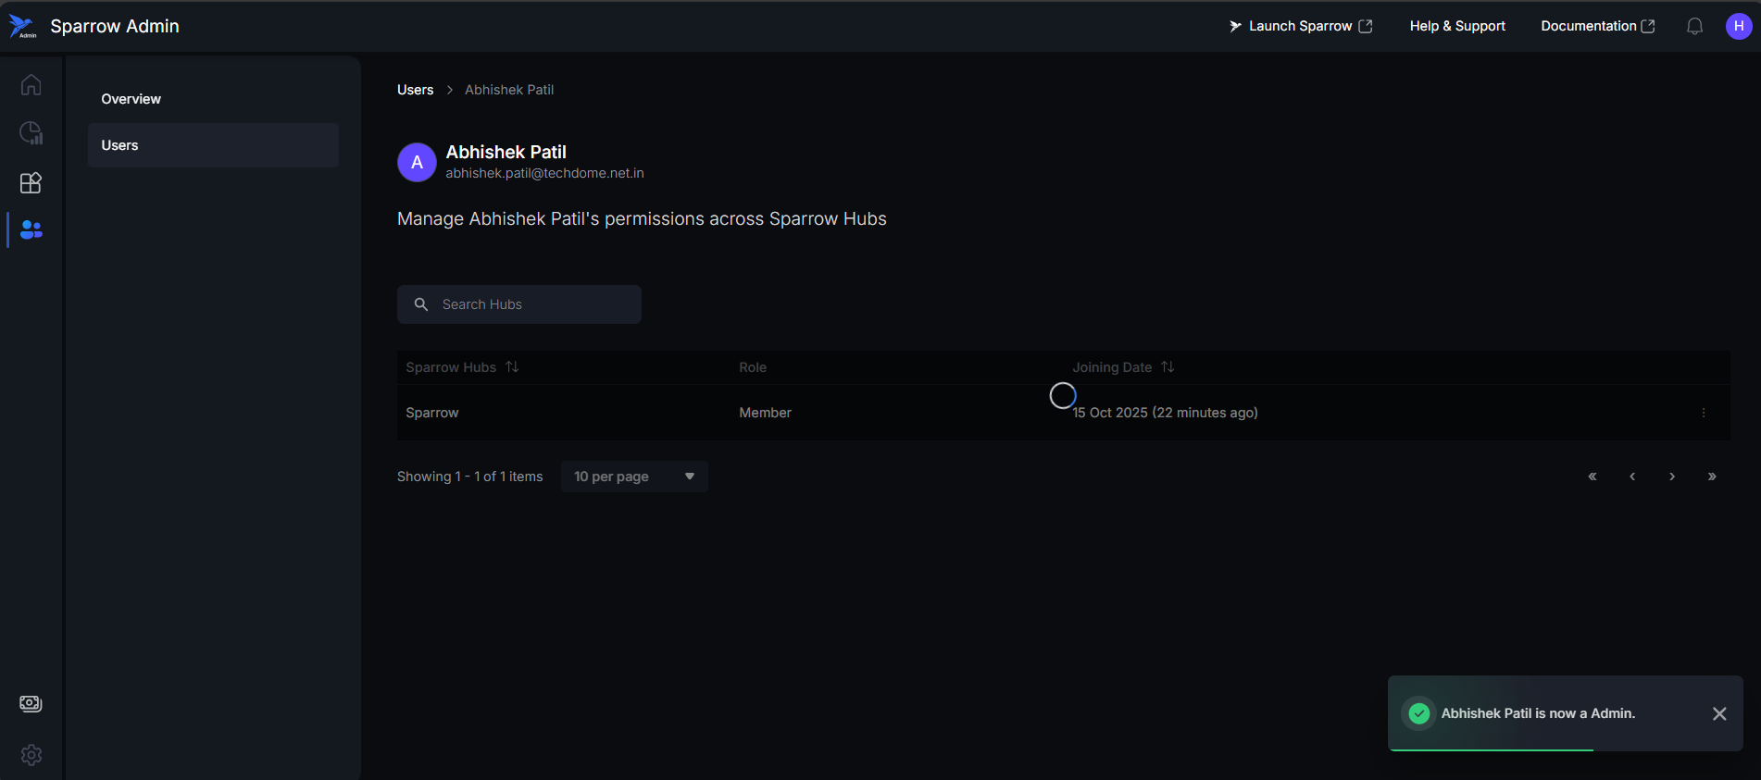Sort by Joining Date column
1761x780 pixels.
coord(1168,367)
